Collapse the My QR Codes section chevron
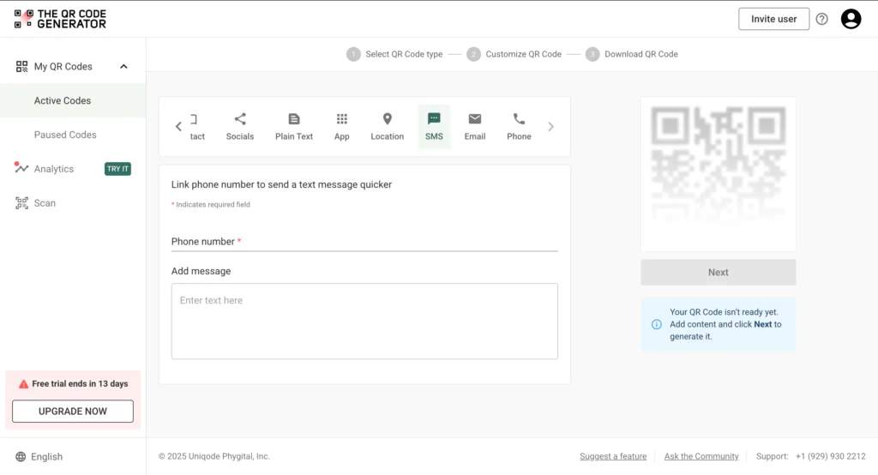Image resolution: width=878 pixels, height=475 pixels. (123, 67)
